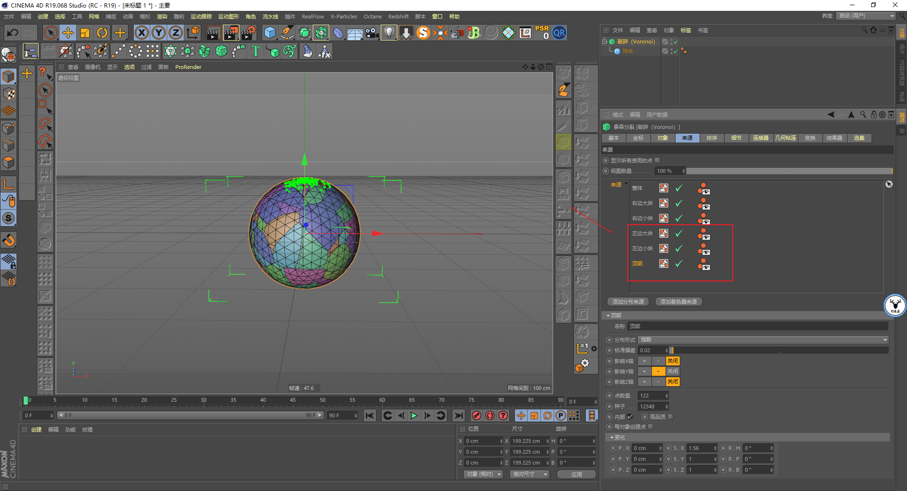This screenshot has width=907, height=491.
Task: Toggle the Z axis lock
Action: pyautogui.click(x=176, y=33)
